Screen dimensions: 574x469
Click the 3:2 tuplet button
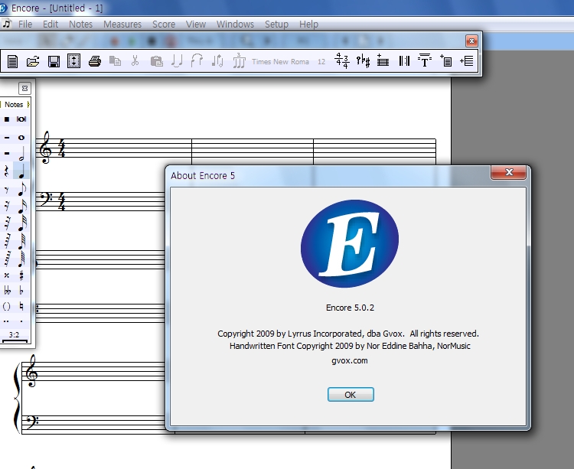(x=14, y=335)
